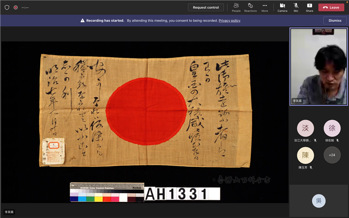Open the People participants panel
This screenshot has height=218, width=349.
coord(236,7)
